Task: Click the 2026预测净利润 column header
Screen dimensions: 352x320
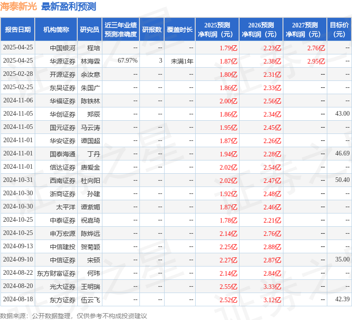Action: [x=261, y=29]
